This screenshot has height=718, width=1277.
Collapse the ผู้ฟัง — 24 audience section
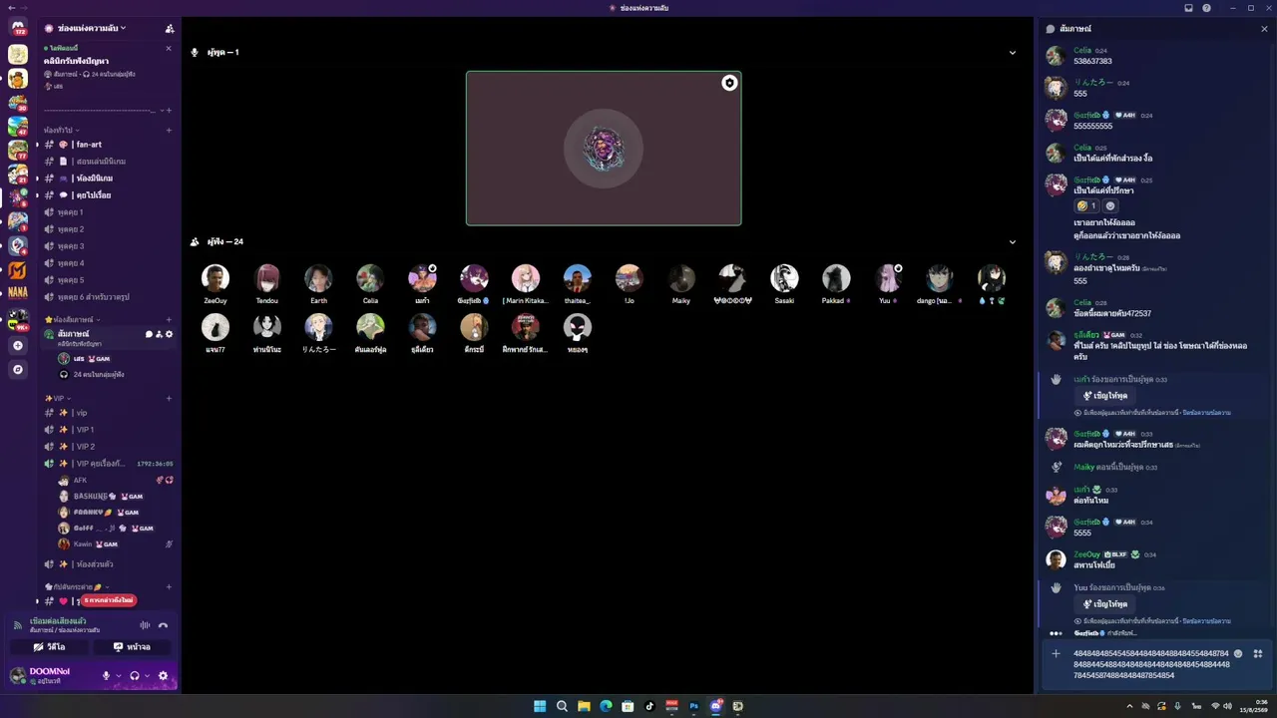[x=1012, y=242]
